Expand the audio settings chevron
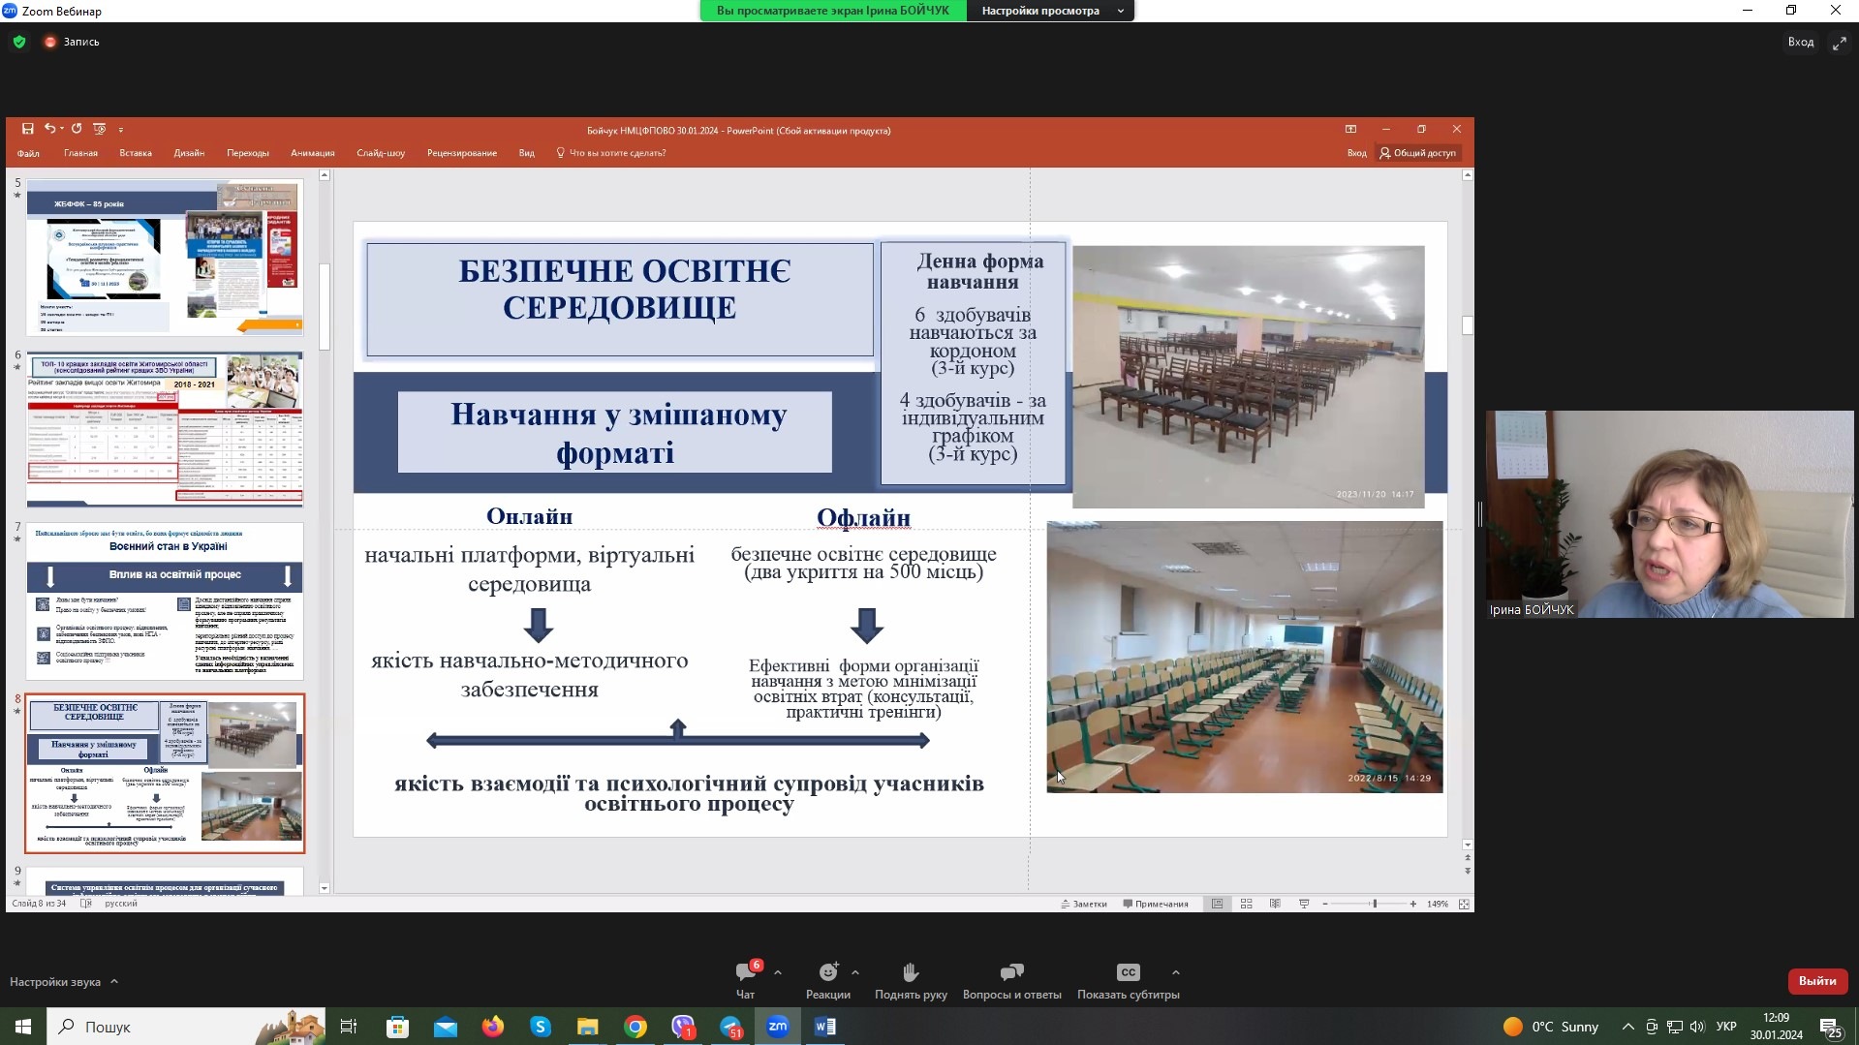Image resolution: width=1859 pixels, height=1045 pixels. tap(114, 981)
